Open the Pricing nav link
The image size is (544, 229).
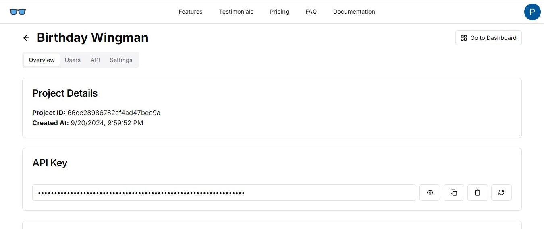point(280,12)
